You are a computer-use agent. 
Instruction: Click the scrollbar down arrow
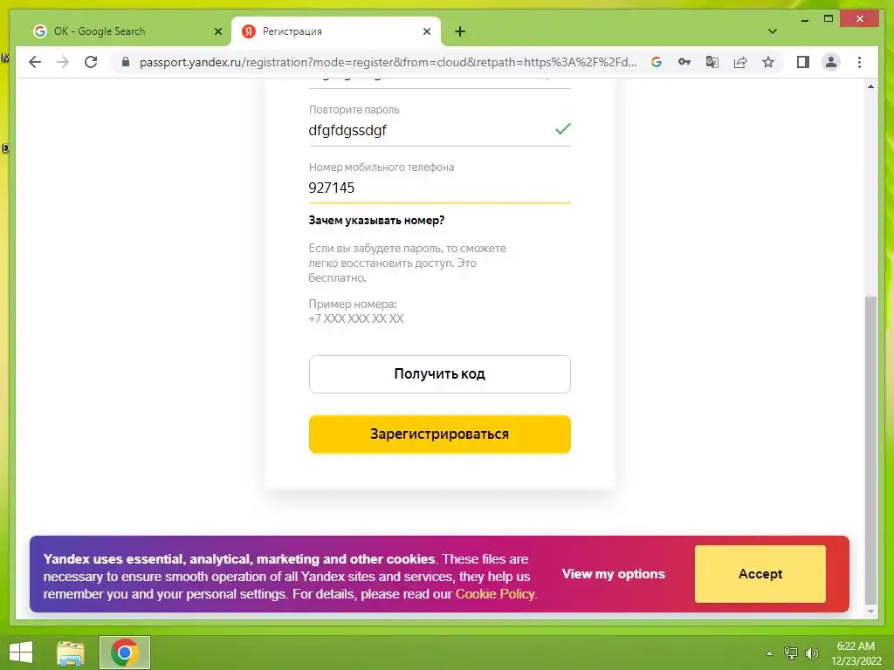click(870, 612)
